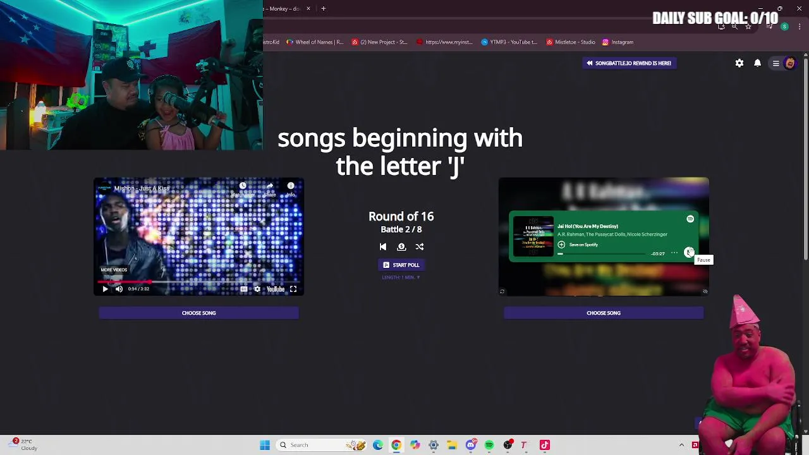Choose the Mishon song on the left
809x455 pixels.
(x=198, y=313)
